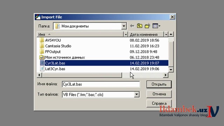Select the Cyr3Lat.bas file name
224x126 pixels.
[x=55, y=63]
